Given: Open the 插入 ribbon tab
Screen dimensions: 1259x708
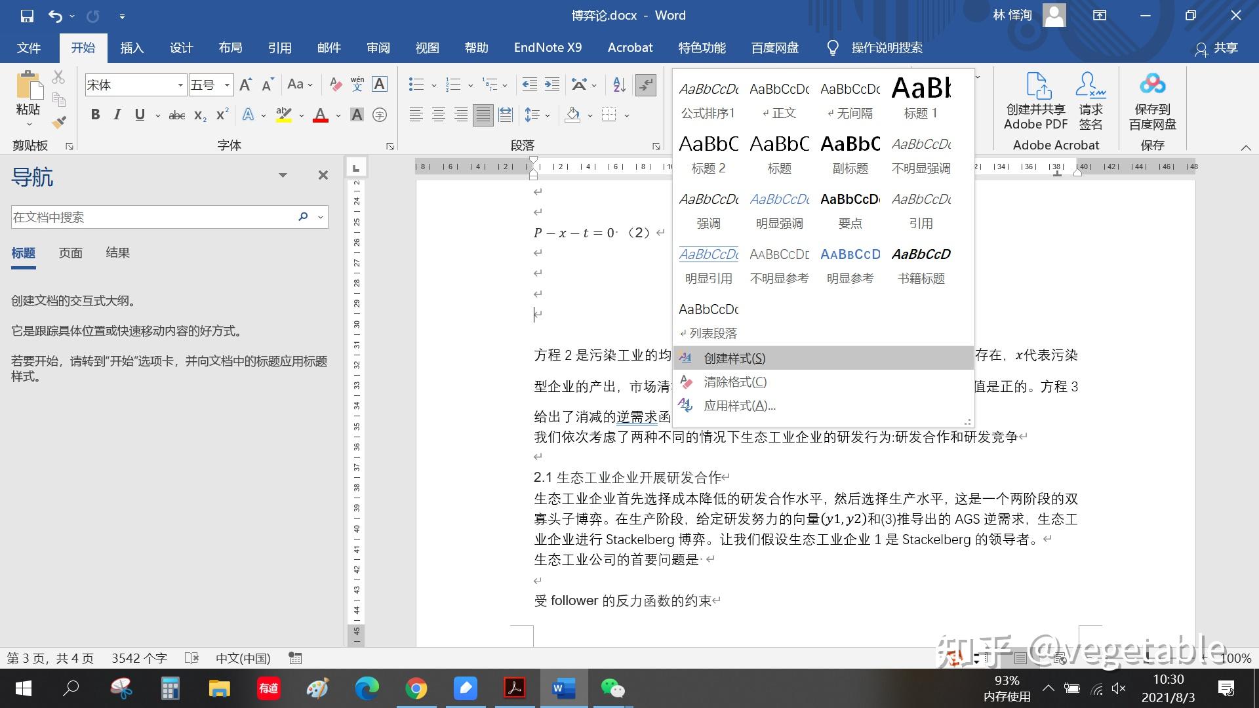Looking at the screenshot, I should pyautogui.click(x=132, y=48).
